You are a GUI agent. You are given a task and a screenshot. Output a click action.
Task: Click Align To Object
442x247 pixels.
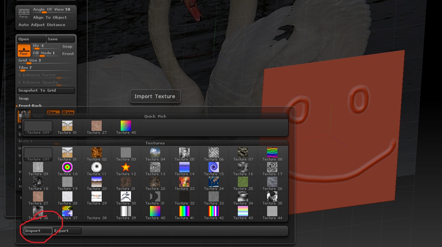click(53, 18)
